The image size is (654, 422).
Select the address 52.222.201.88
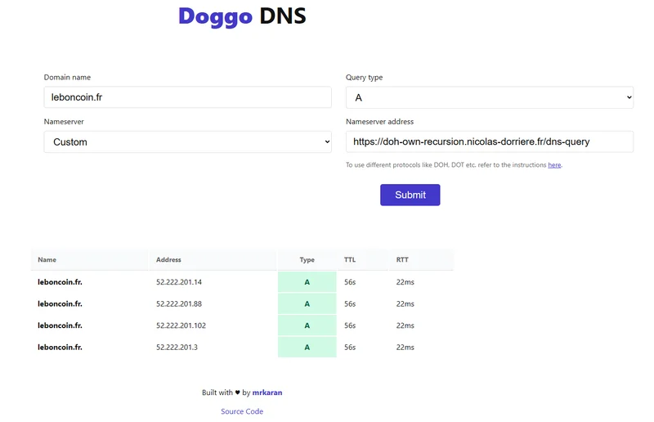[x=179, y=303]
